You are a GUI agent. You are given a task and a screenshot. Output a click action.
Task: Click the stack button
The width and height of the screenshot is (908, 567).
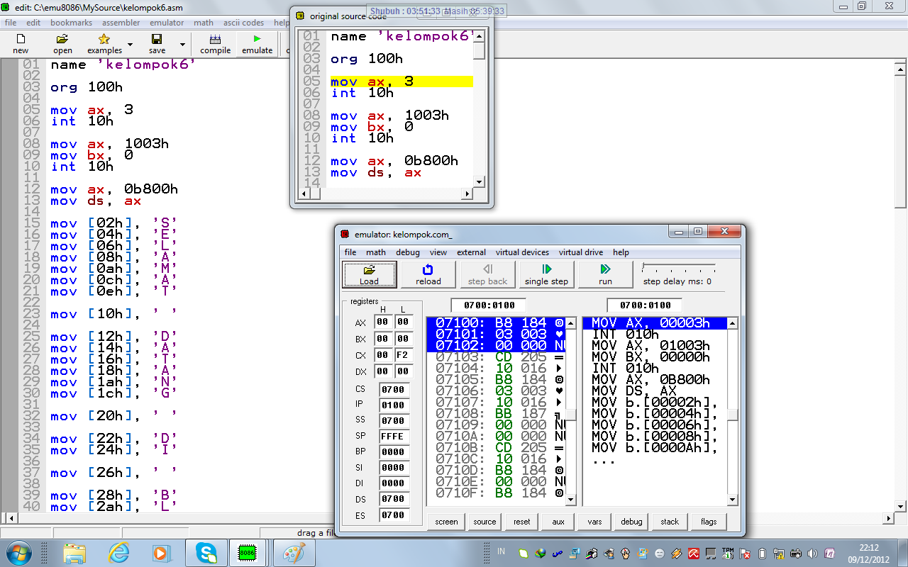tap(670, 522)
